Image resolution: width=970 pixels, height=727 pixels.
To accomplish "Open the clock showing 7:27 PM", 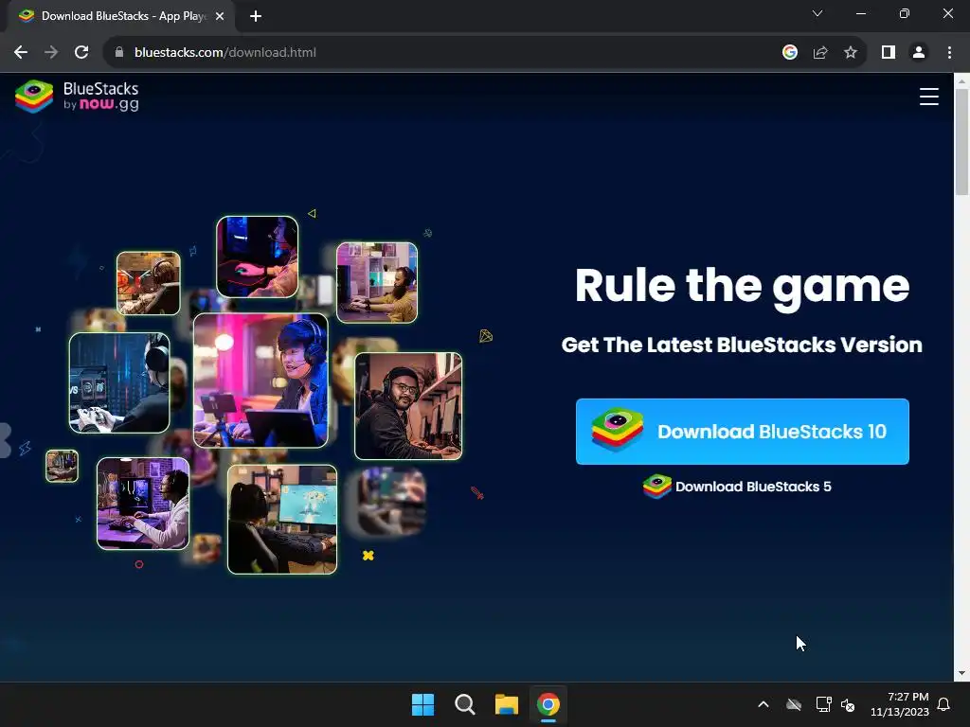I will pos(900,704).
